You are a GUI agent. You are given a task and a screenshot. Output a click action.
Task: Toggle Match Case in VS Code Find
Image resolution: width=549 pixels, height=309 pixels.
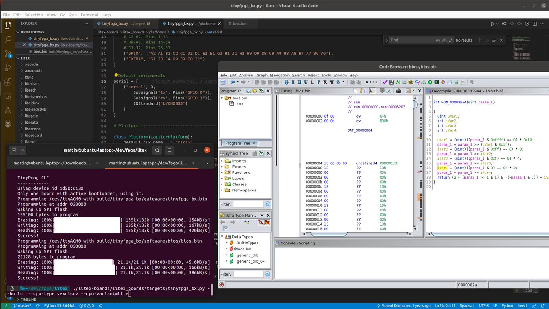tap(438, 40)
